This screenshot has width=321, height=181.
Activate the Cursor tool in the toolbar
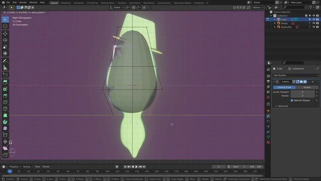[5, 26]
